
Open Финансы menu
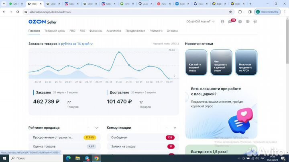(x=96, y=31)
